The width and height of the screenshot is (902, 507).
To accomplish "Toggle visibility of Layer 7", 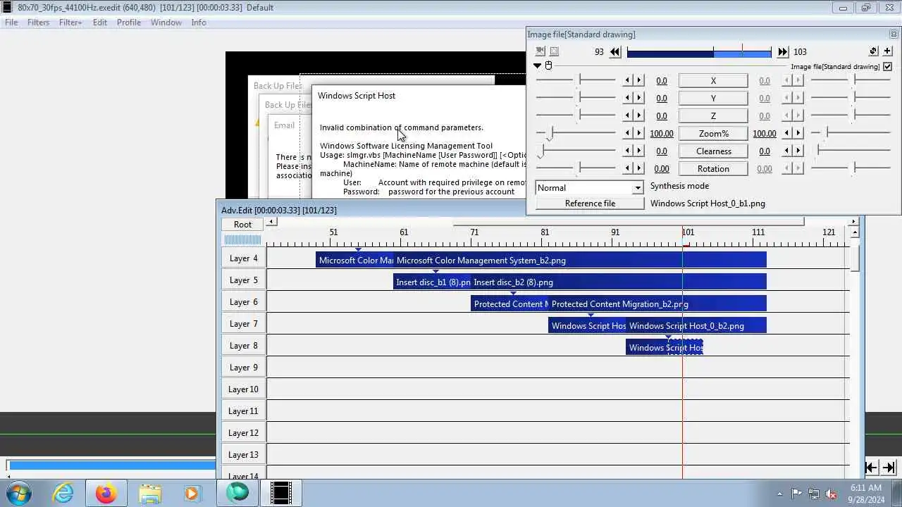I will tap(244, 324).
